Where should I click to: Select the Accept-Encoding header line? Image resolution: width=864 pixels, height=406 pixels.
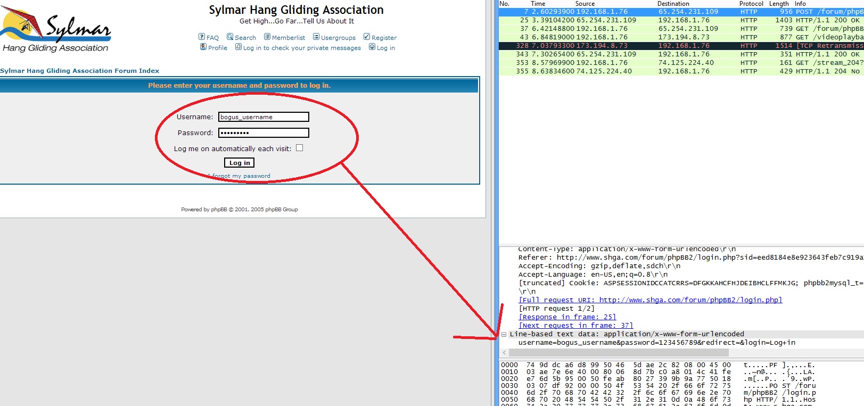pos(599,266)
